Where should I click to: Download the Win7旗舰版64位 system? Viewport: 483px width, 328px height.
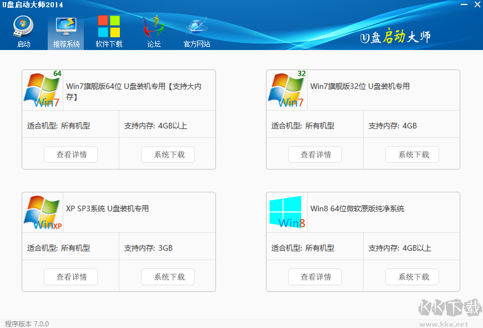[x=168, y=155]
